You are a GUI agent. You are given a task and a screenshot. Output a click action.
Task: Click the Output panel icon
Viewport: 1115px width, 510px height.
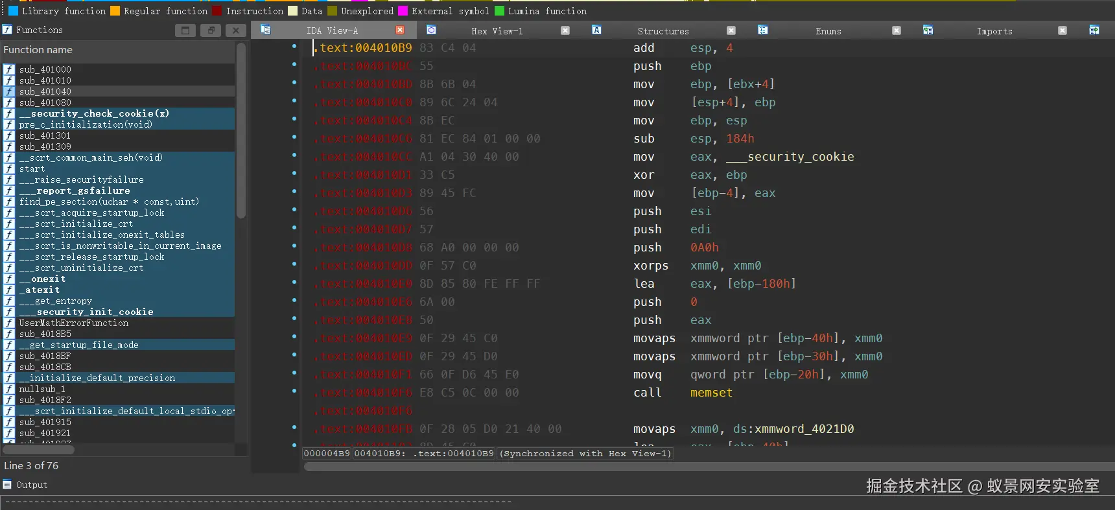pos(7,484)
